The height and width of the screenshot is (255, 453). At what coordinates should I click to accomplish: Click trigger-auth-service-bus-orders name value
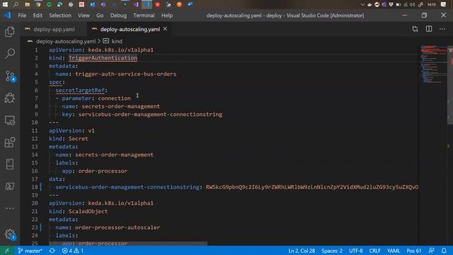click(126, 74)
